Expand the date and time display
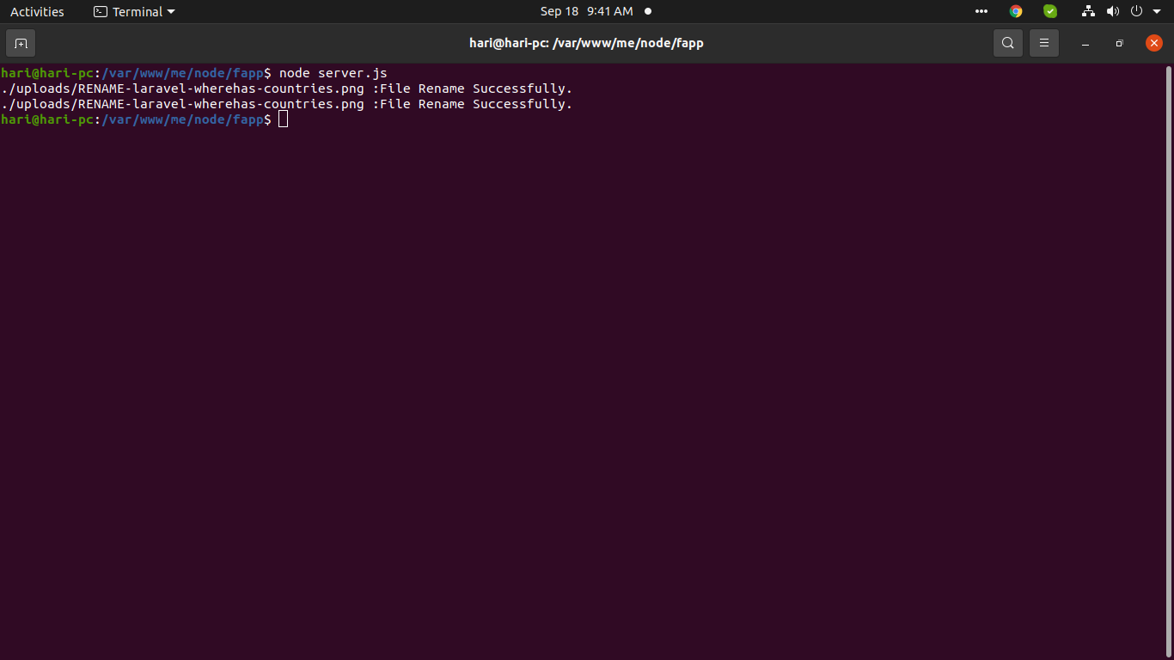 tap(586, 11)
